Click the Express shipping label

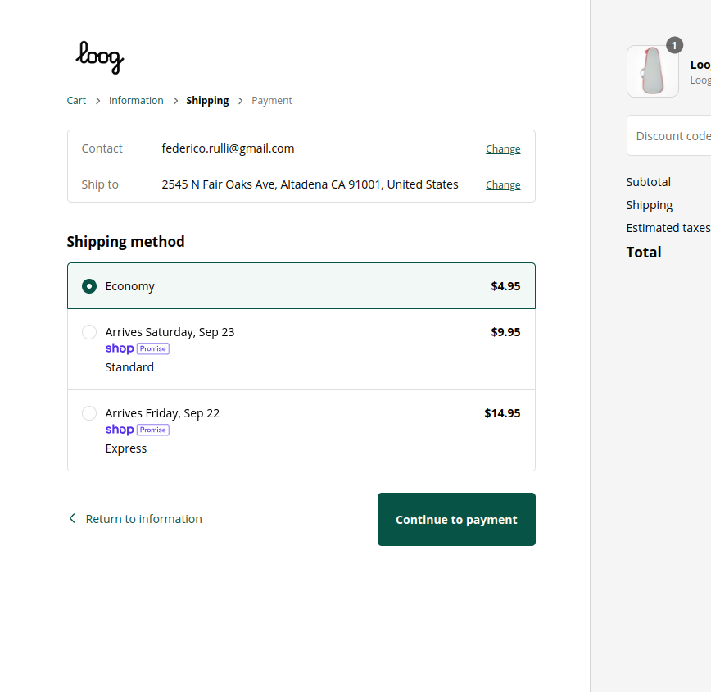click(x=126, y=448)
